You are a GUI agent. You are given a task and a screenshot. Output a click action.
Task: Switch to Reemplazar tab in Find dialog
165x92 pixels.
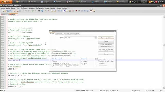click(59, 34)
